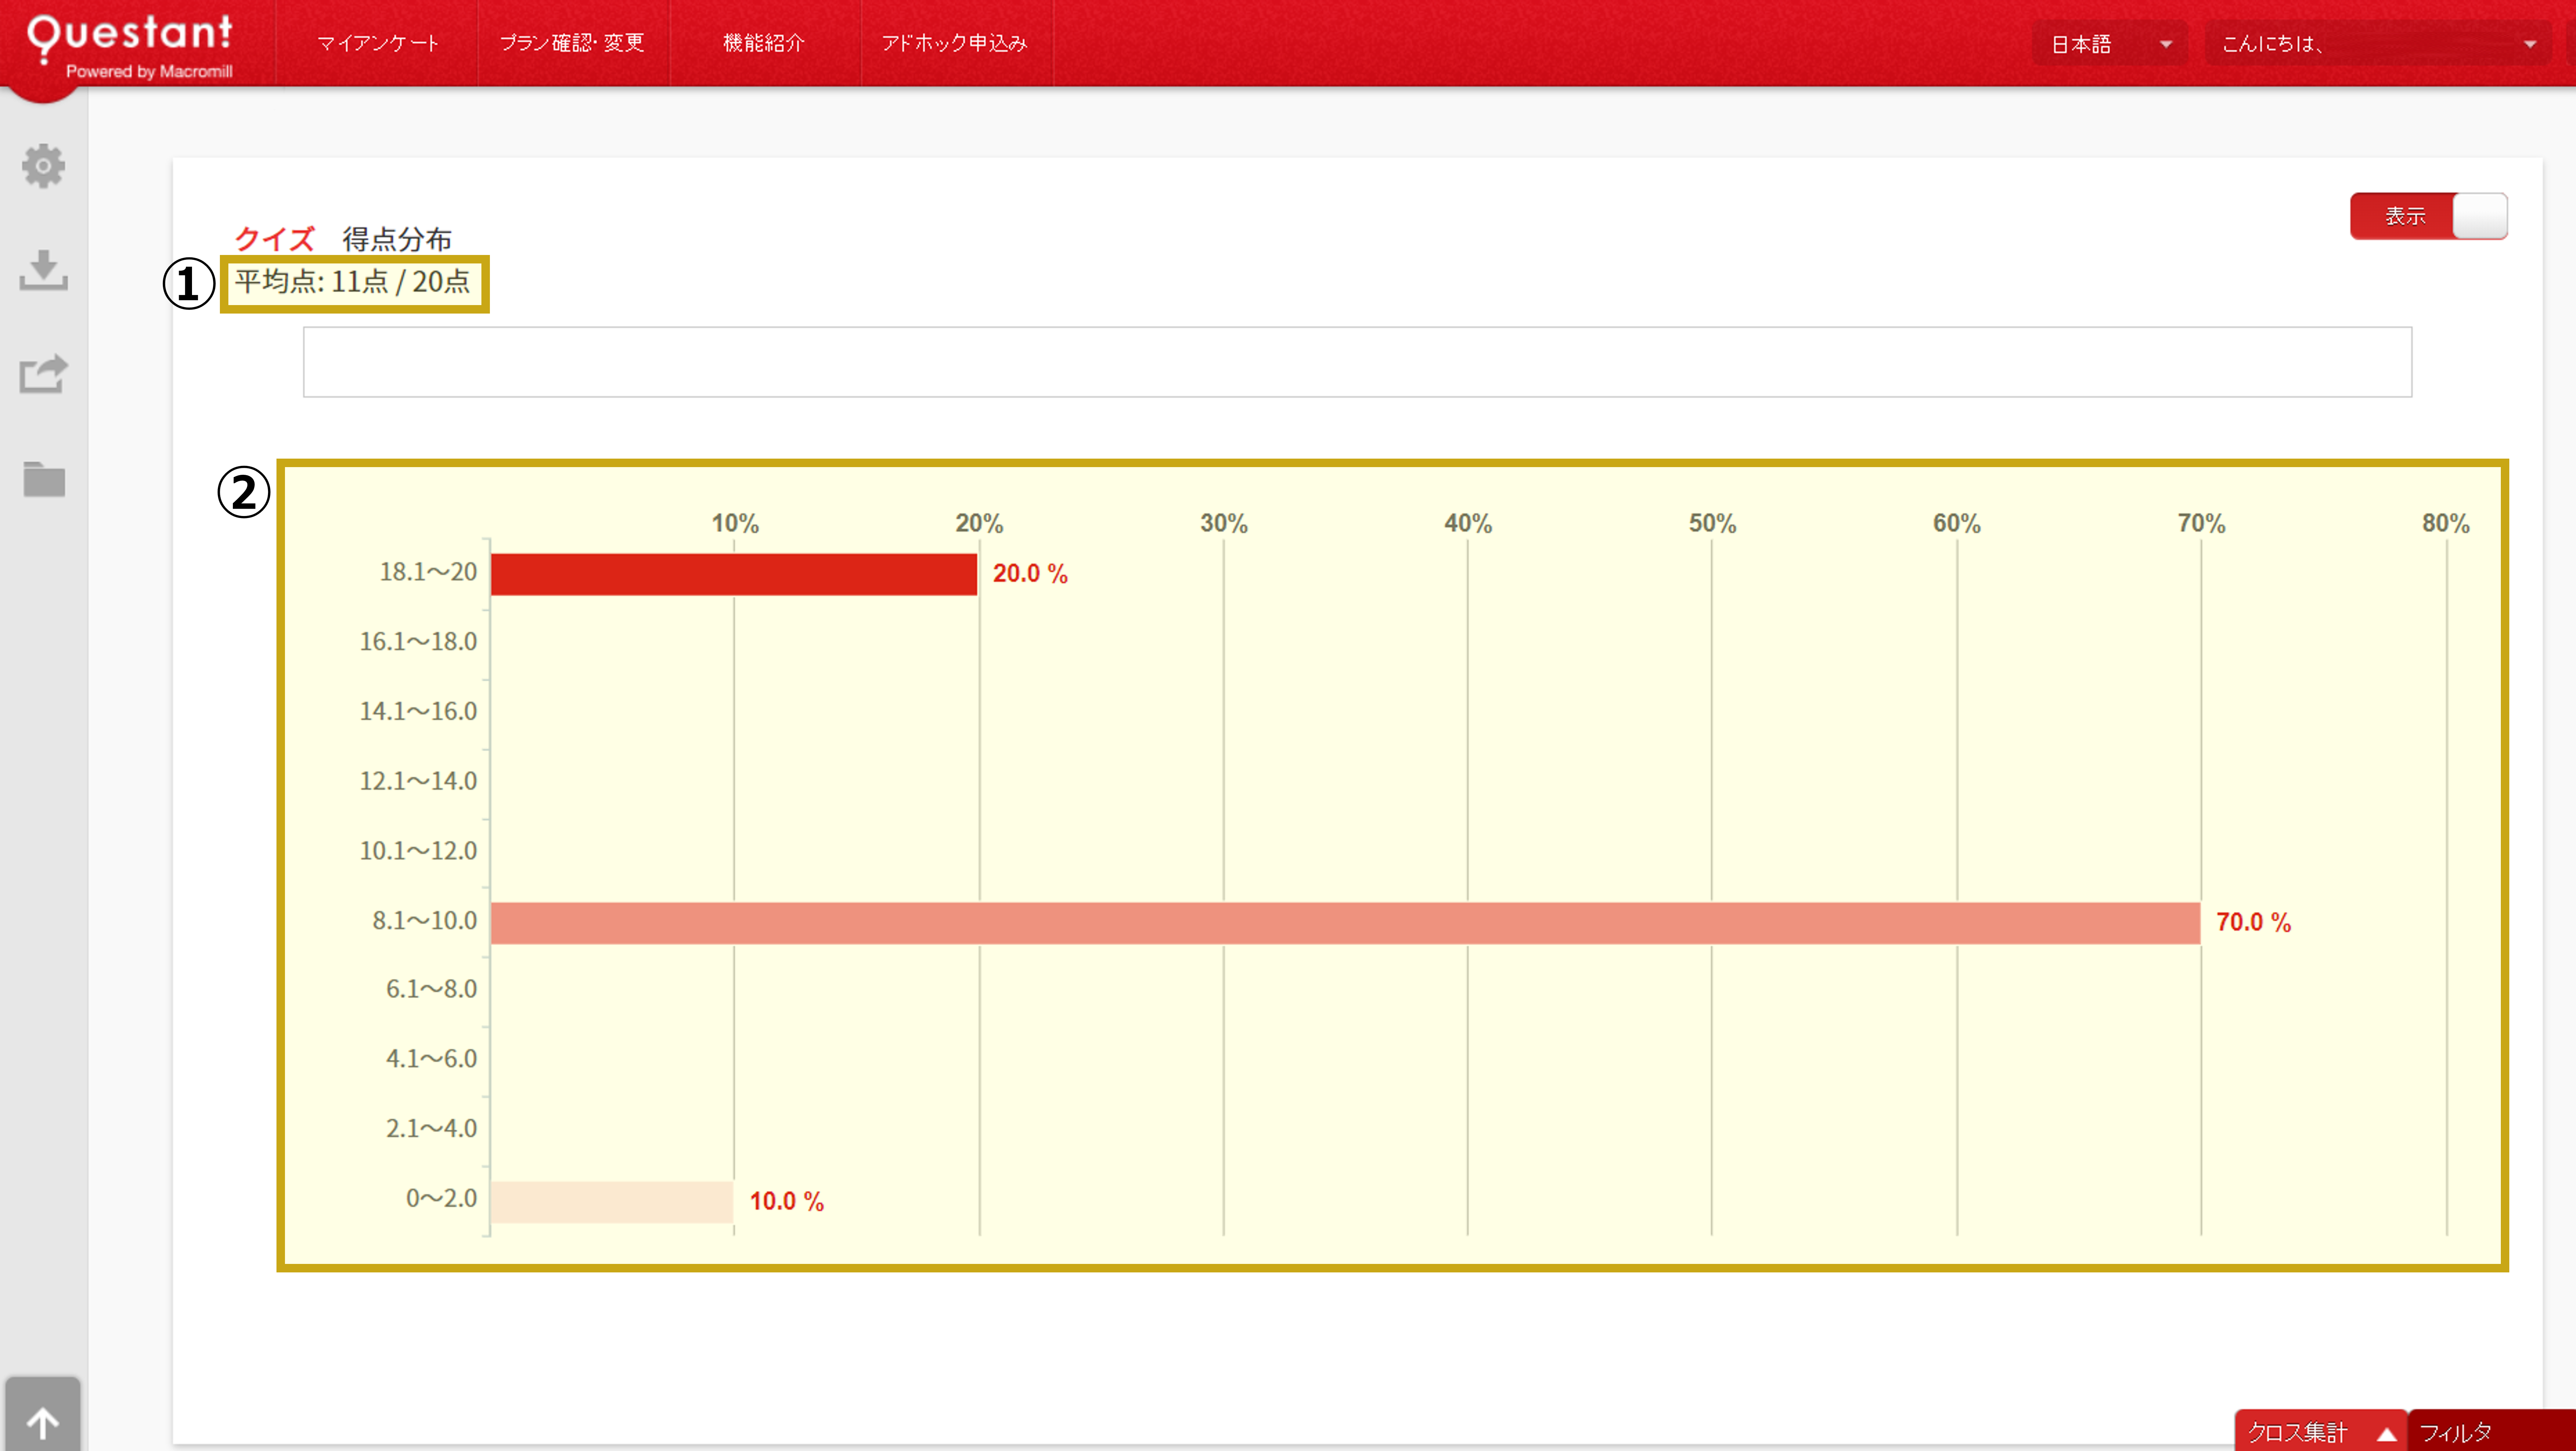This screenshot has width=2576, height=1451.
Task: Click the 平均点 average score label
Action: [x=353, y=283]
